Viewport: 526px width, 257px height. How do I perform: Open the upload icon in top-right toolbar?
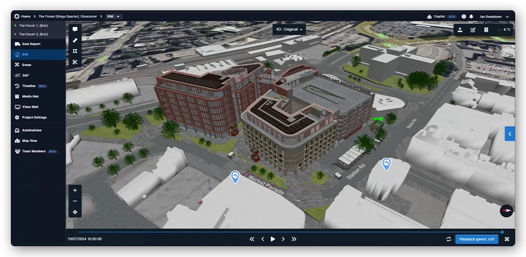click(460, 30)
